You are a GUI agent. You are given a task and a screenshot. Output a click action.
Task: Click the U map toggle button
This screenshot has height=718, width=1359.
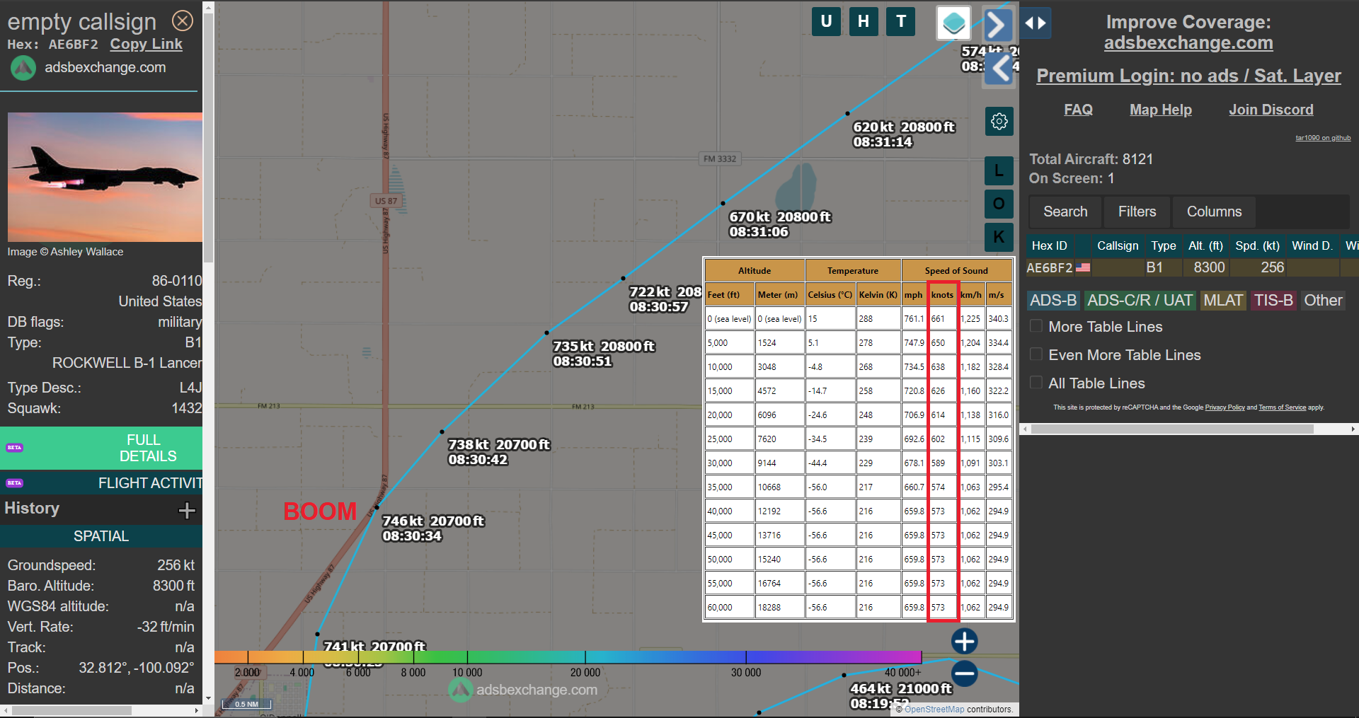(826, 21)
